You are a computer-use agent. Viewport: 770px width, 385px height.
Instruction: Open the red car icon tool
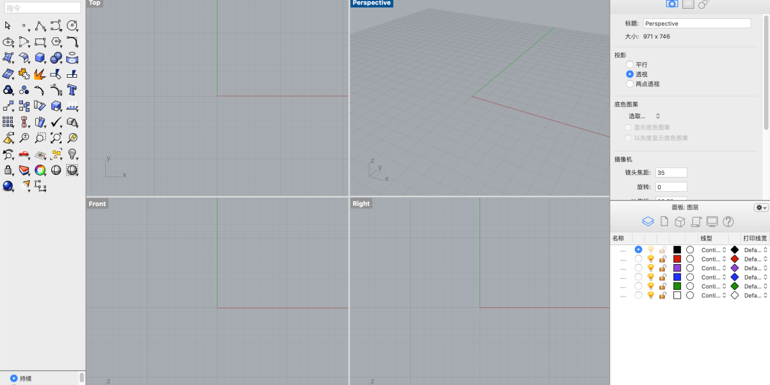click(x=24, y=154)
